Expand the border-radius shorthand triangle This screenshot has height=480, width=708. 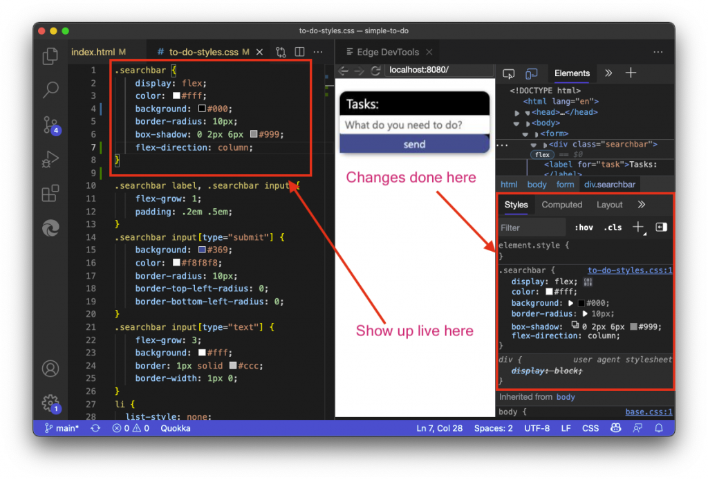coord(585,313)
